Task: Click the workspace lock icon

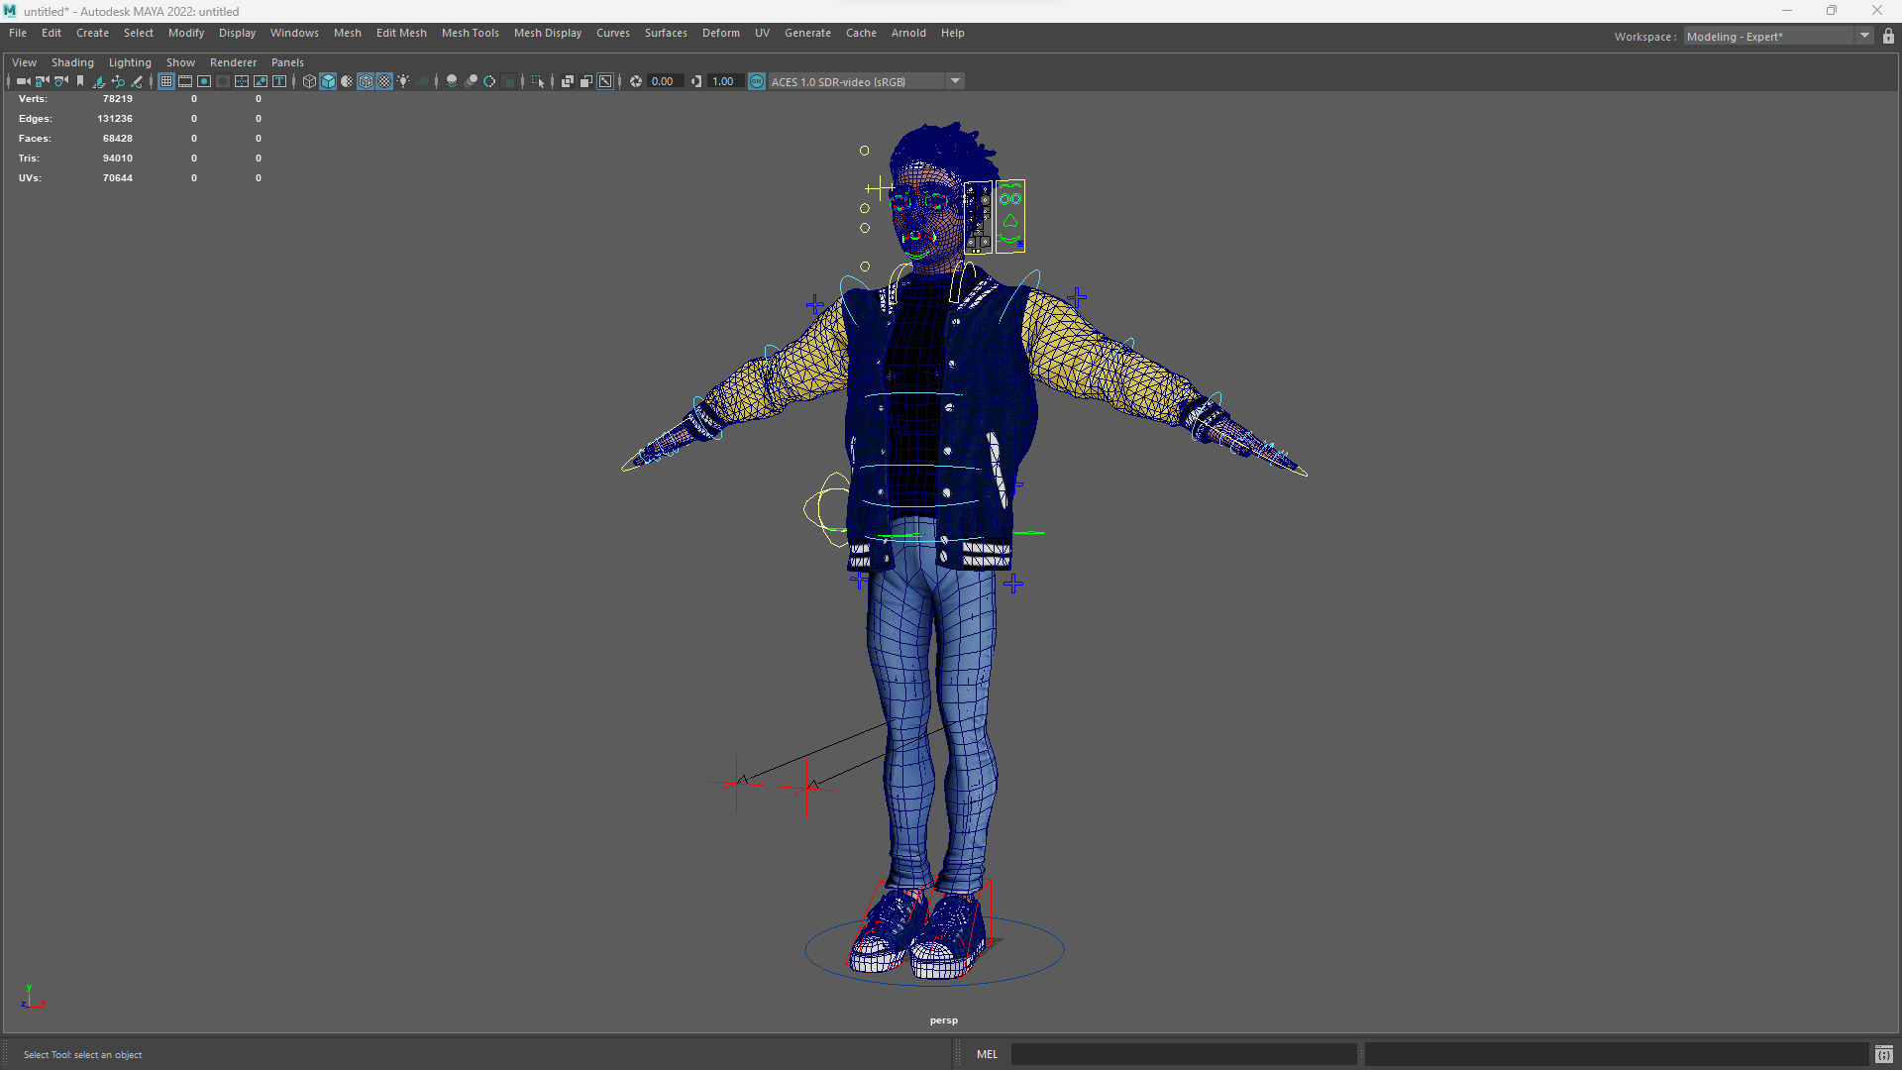Action: (1888, 37)
